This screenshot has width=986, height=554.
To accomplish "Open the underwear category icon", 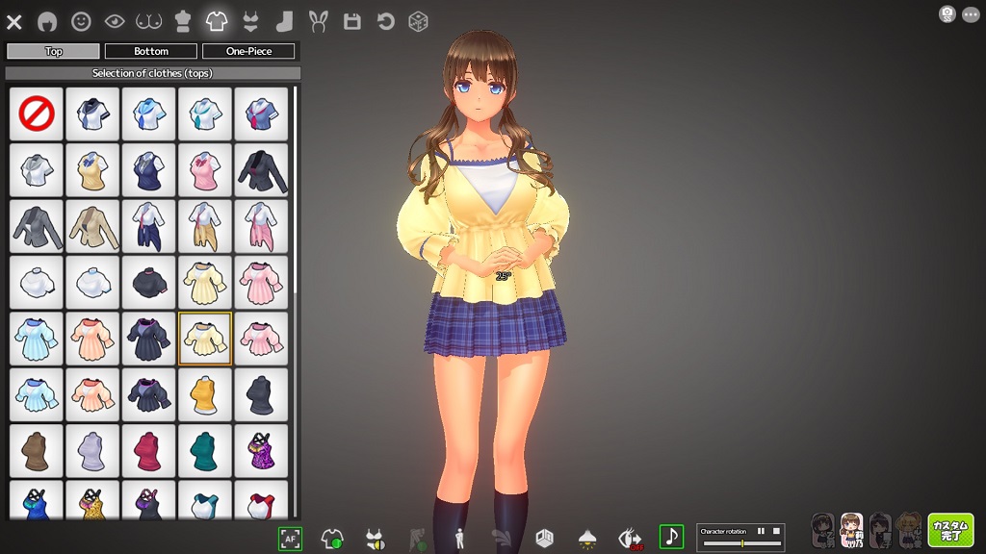I will coord(249,21).
